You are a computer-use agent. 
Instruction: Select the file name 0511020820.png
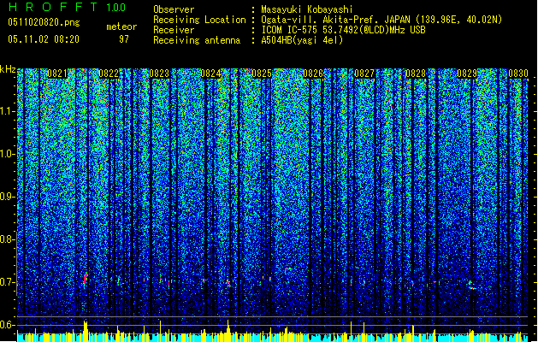coord(44,23)
